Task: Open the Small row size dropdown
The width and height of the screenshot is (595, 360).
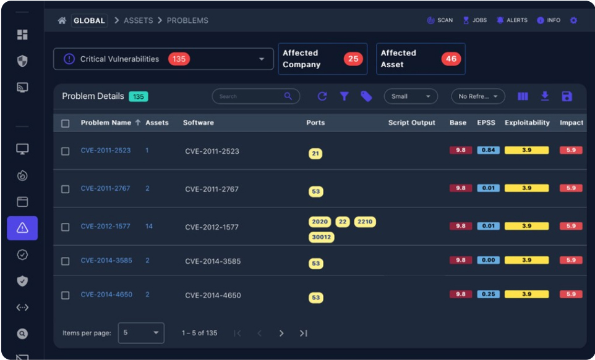Action: click(x=410, y=96)
